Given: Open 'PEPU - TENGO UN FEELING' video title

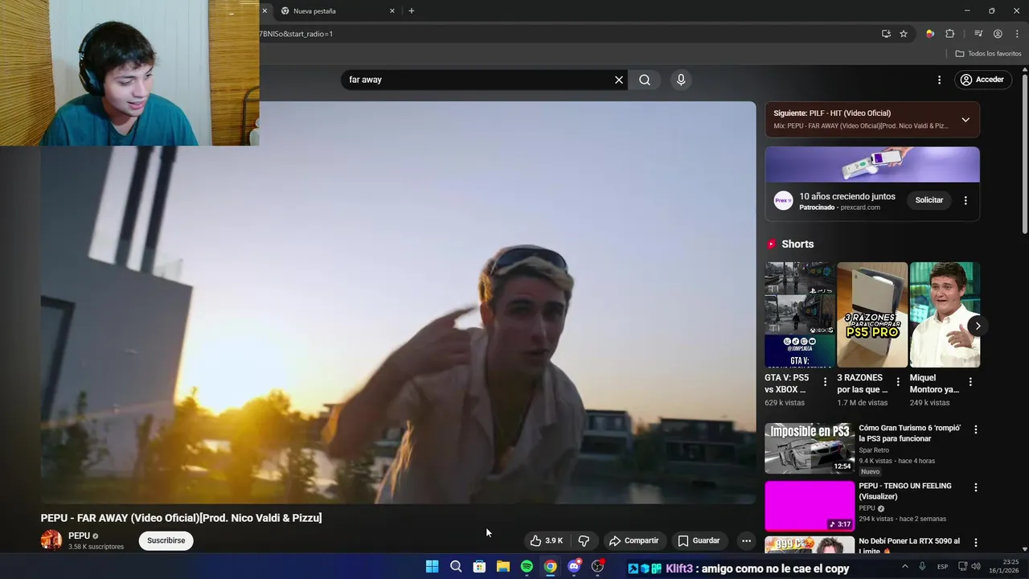Looking at the screenshot, I should pyautogui.click(x=904, y=491).
